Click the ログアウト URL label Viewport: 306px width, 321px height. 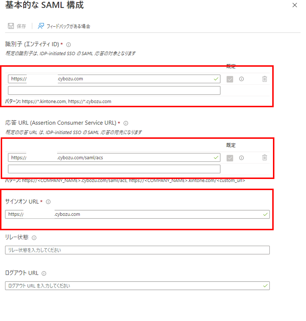click(22, 273)
